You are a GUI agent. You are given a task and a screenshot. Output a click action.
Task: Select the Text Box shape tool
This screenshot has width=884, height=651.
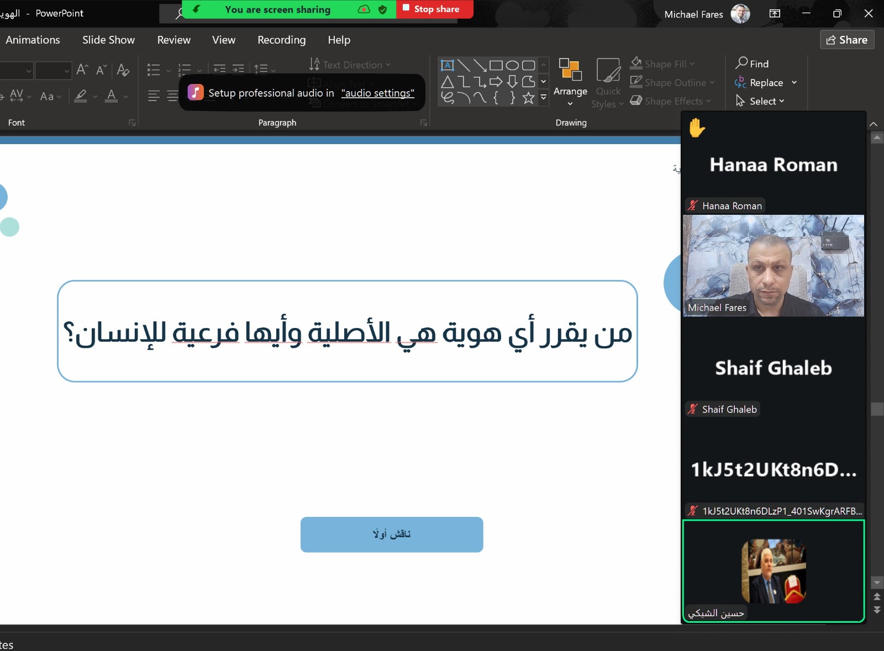(x=447, y=65)
